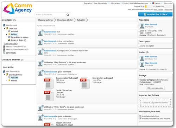Click the 'Business 50 GB' plan link
The height and width of the screenshot is (128, 176).
(x=139, y=6)
